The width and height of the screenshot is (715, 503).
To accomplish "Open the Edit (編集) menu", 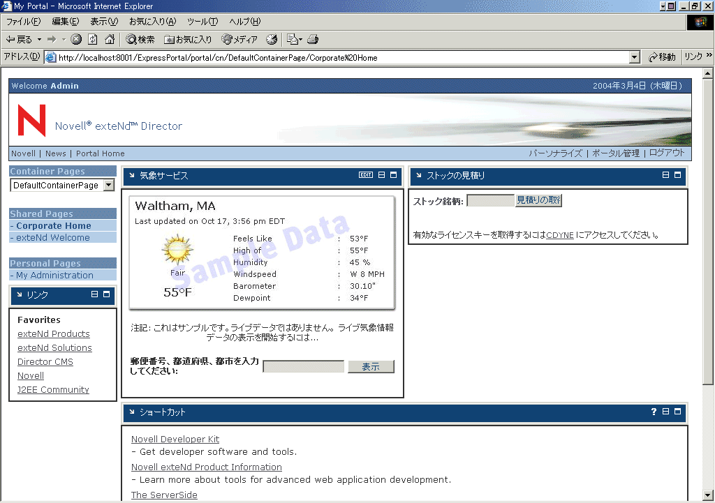I will point(65,22).
